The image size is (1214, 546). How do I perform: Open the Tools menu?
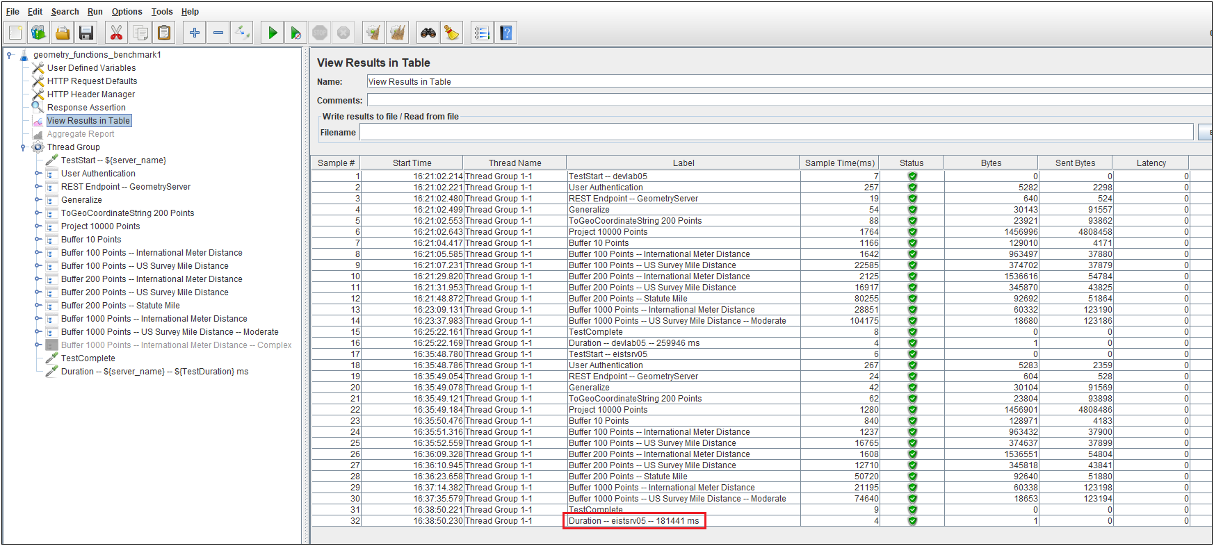pos(162,12)
